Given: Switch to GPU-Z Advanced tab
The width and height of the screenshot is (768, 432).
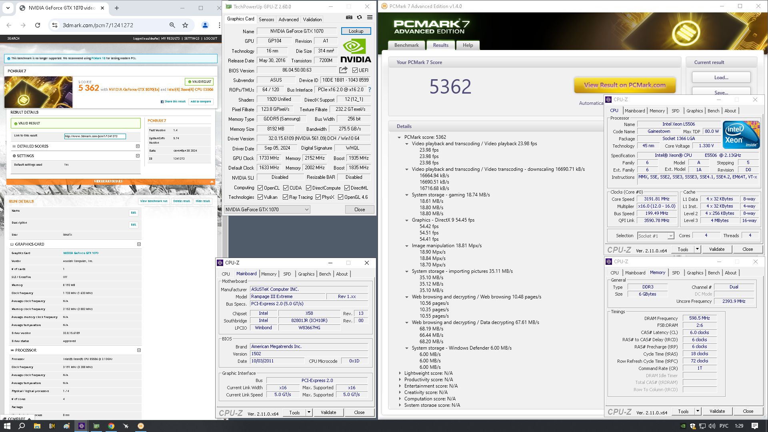Looking at the screenshot, I should [288, 20].
